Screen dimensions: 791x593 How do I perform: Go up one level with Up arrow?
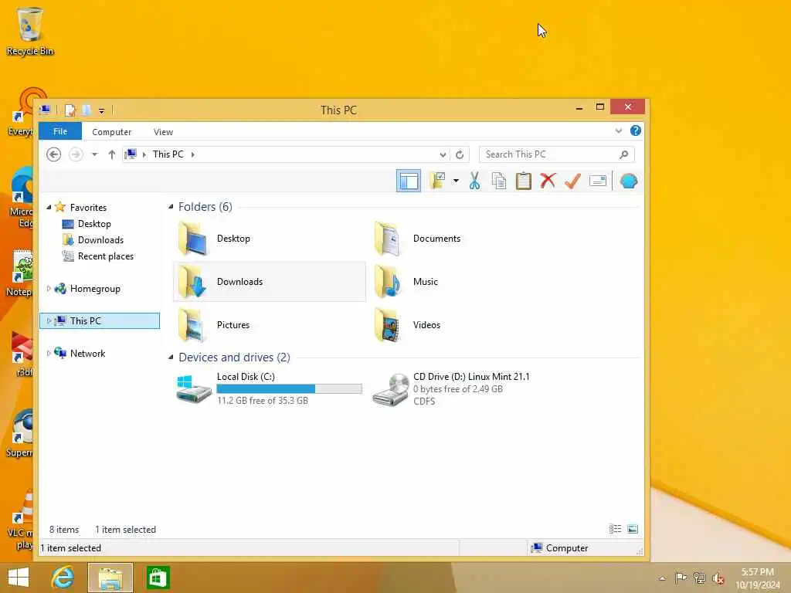click(111, 154)
